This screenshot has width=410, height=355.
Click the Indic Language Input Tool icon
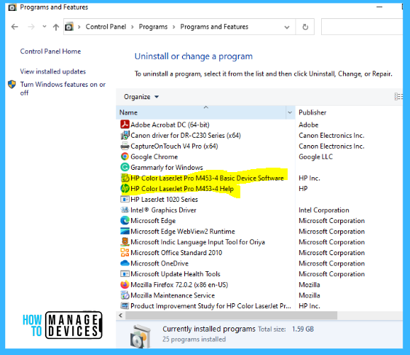[125, 242]
